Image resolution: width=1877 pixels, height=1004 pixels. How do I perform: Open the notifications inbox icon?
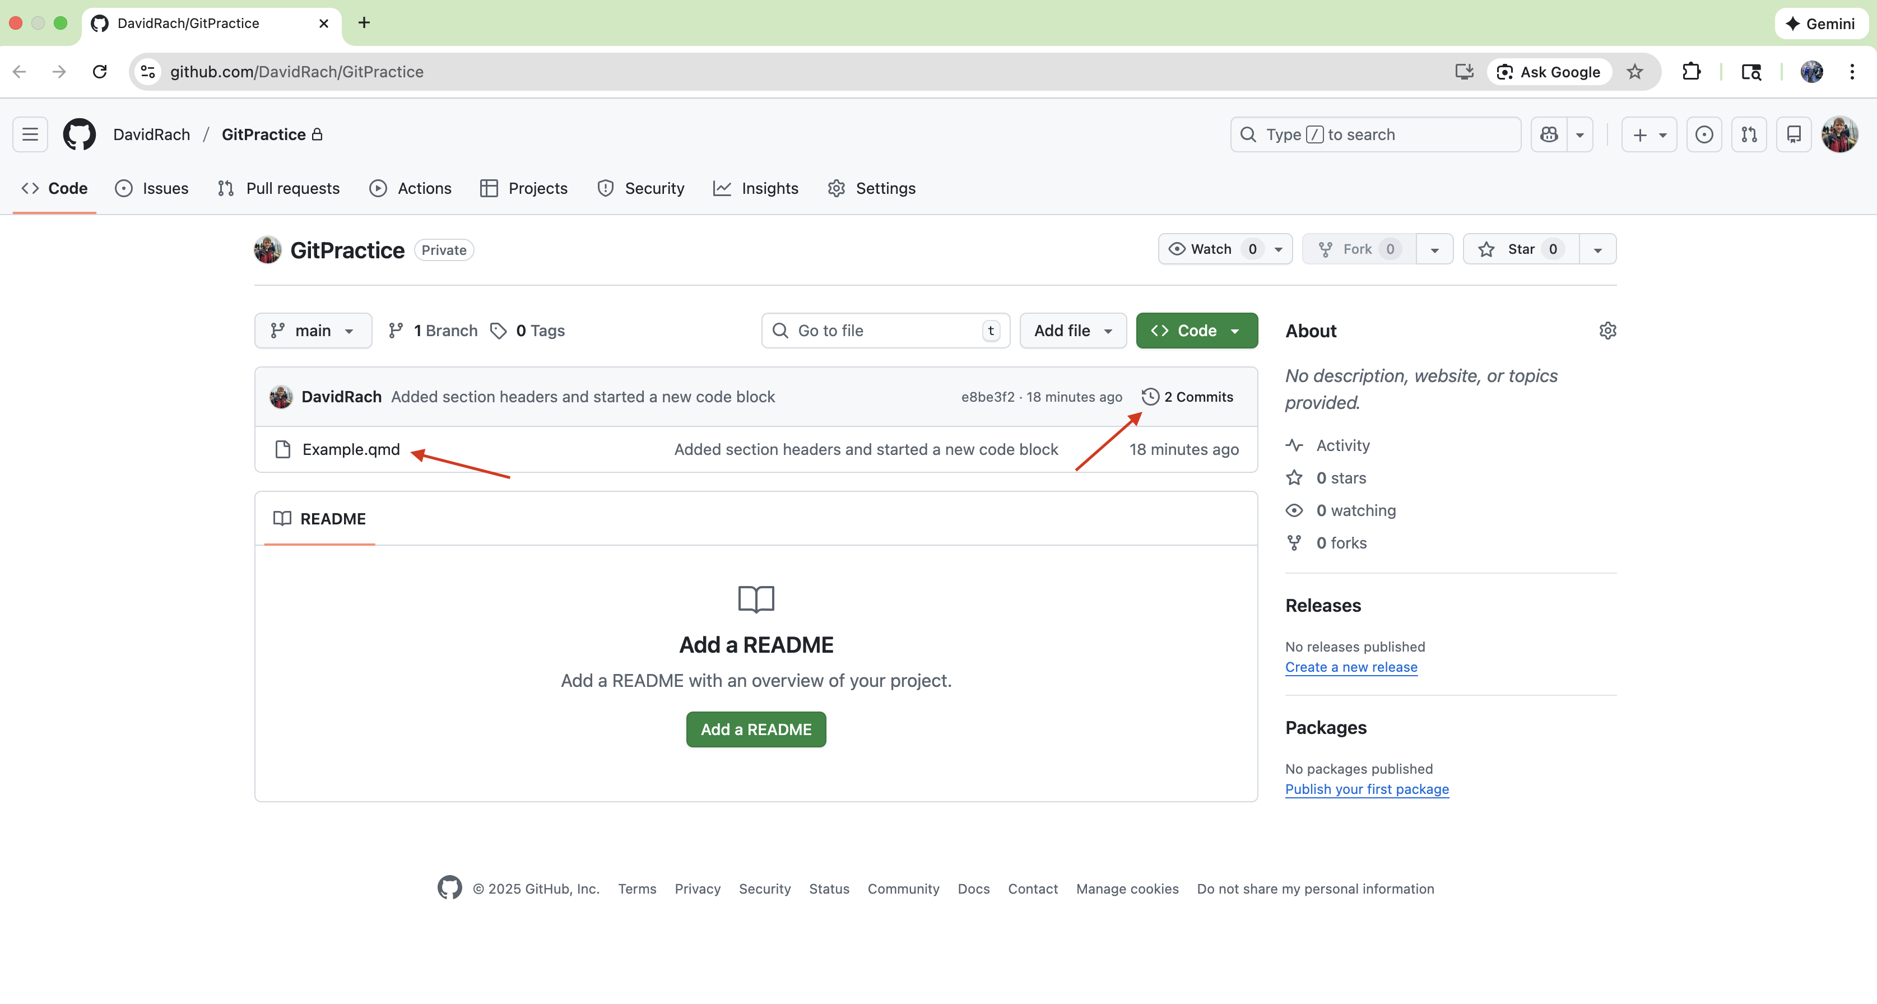click(1794, 134)
